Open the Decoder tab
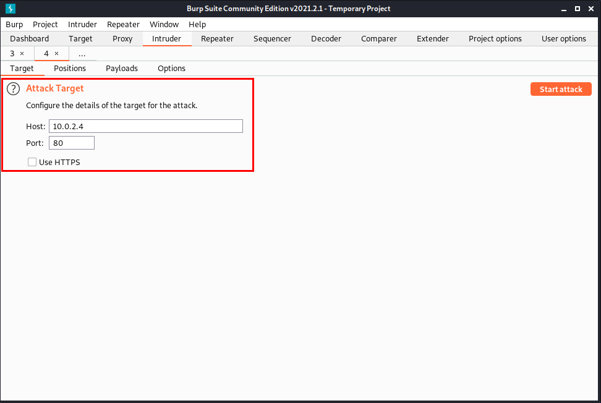 [x=326, y=39]
